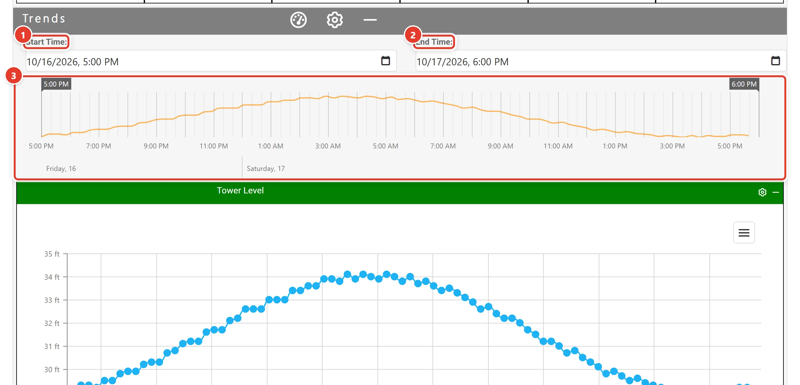This screenshot has width=800, height=385.
Task: Open the End Time calendar picker
Action: (x=776, y=61)
